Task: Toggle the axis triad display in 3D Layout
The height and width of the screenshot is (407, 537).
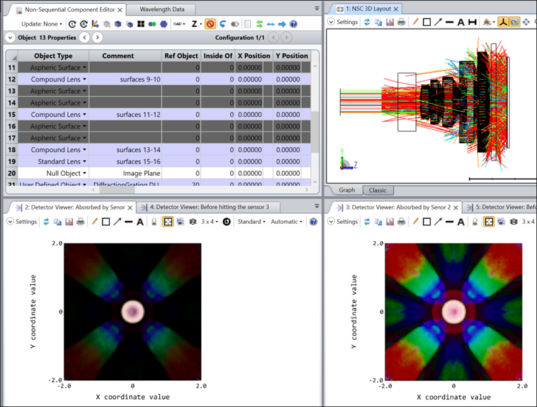Action: (503, 22)
